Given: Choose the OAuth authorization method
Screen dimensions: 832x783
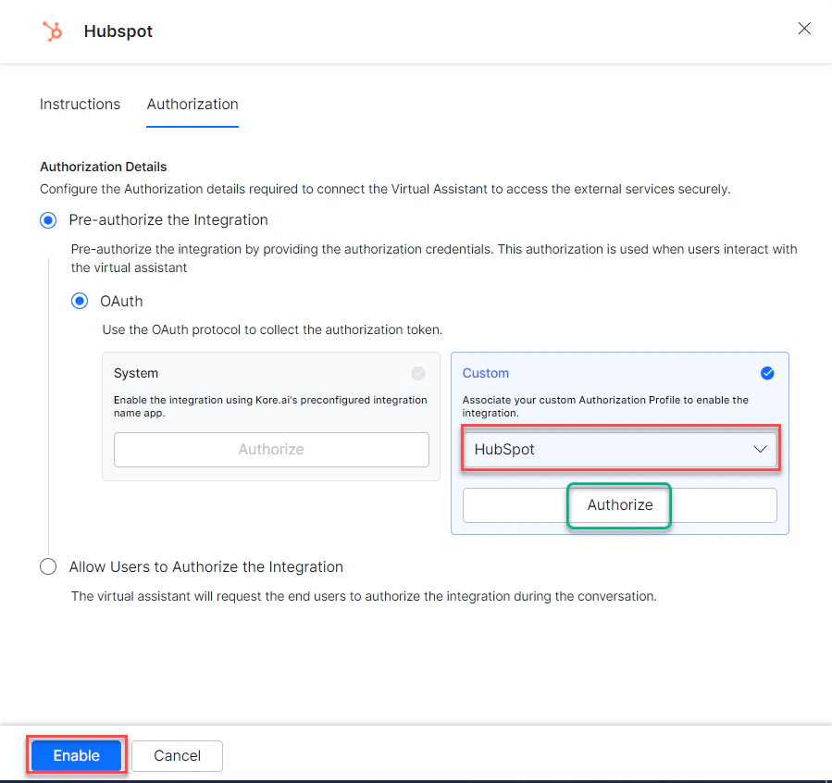Looking at the screenshot, I should pos(80,301).
